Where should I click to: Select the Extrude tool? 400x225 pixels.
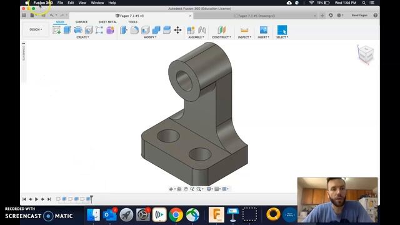coord(67,30)
